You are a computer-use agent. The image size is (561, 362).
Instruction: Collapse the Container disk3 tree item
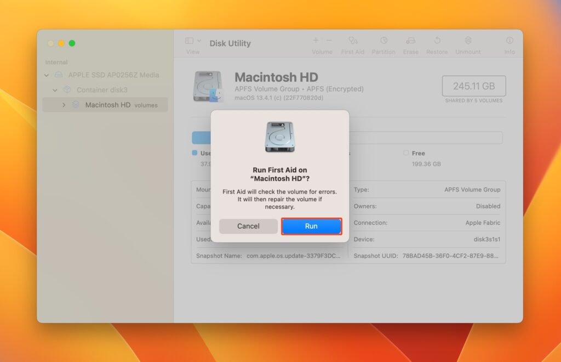point(54,89)
